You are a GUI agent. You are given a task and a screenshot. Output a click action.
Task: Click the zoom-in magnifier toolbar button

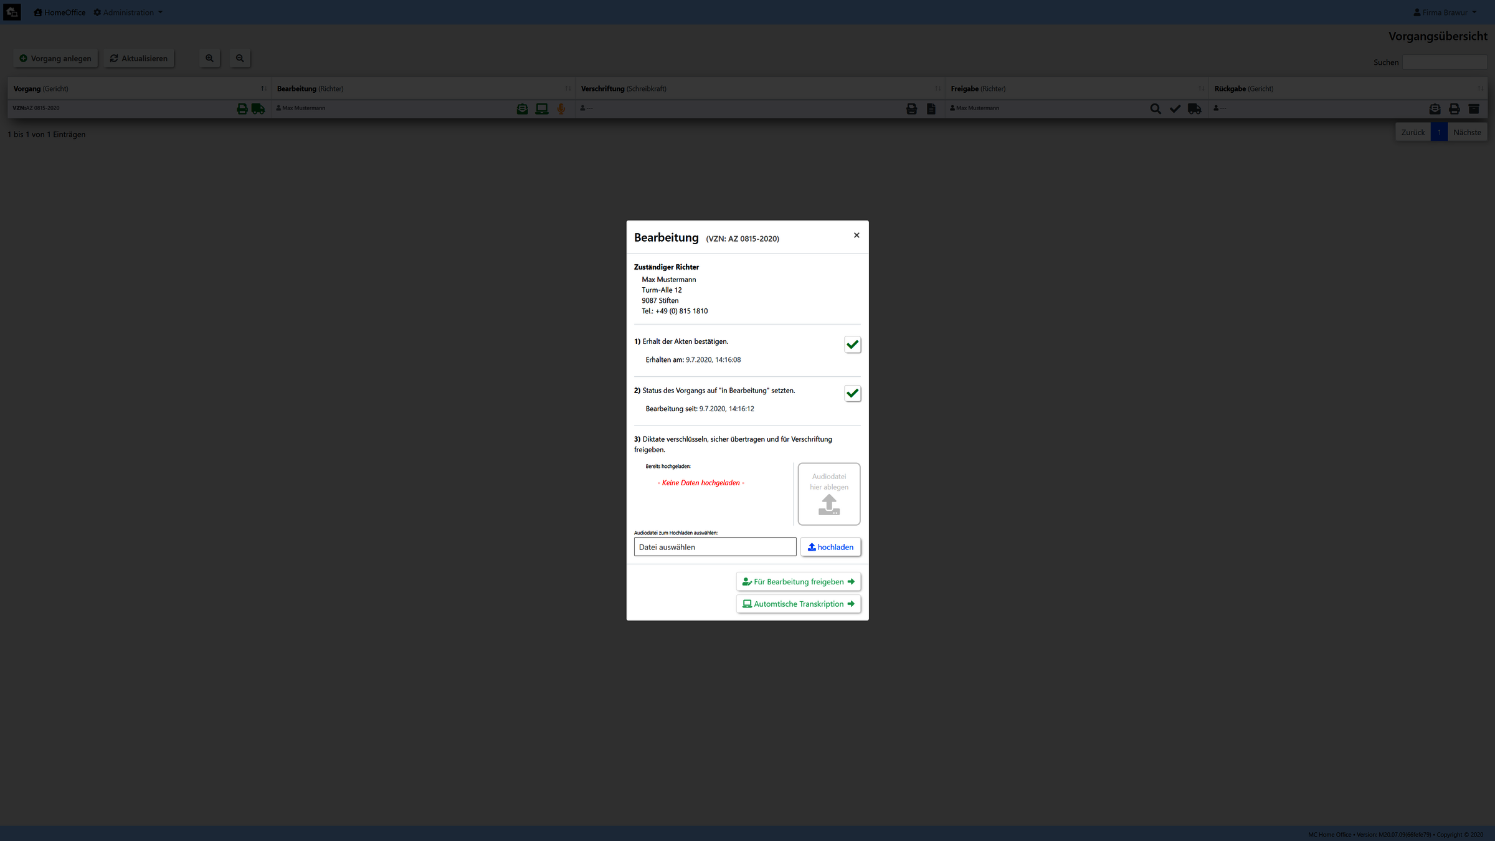[209, 59]
